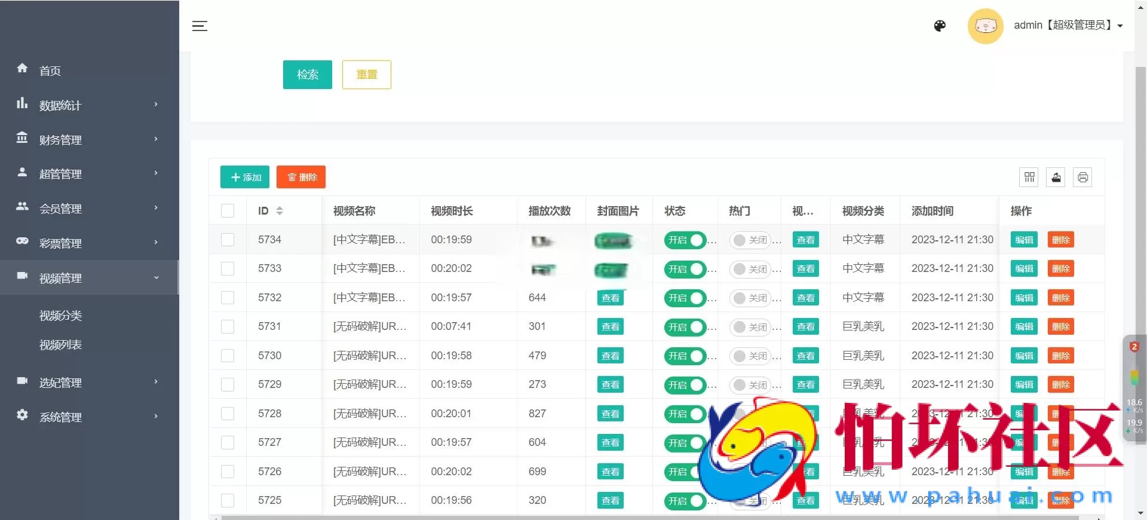Click the export table icon
The width and height of the screenshot is (1147, 520).
(1056, 177)
